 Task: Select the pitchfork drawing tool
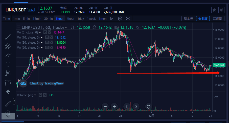[x=8, y=46]
